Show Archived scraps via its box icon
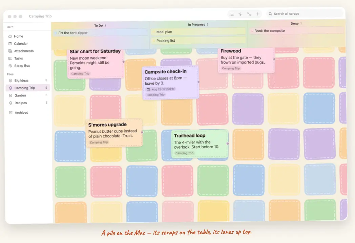The height and width of the screenshot is (243, 355). (x=11, y=113)
